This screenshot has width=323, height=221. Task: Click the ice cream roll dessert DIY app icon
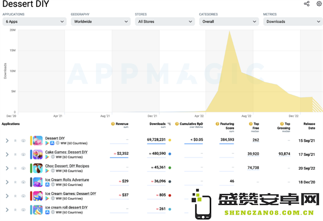(38, 210)
